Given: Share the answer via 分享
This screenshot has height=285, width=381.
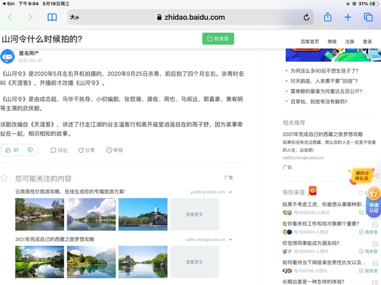Looking at the screenshot, I should [86, 150].
